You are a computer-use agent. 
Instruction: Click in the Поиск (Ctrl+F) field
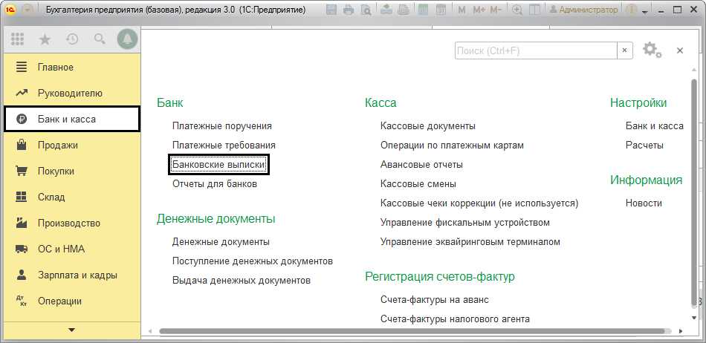pyautogui.click(x=535, y=50)
